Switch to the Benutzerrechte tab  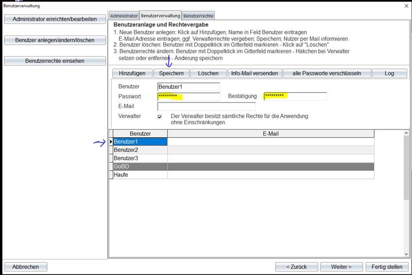coord(198,16)
